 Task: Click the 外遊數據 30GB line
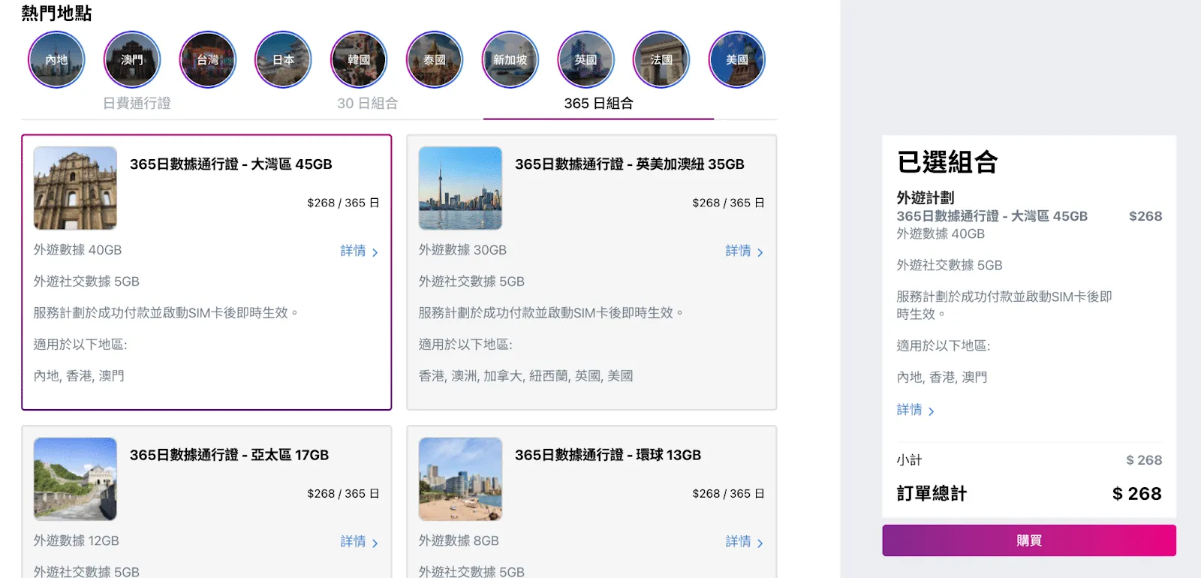(462, 250)
